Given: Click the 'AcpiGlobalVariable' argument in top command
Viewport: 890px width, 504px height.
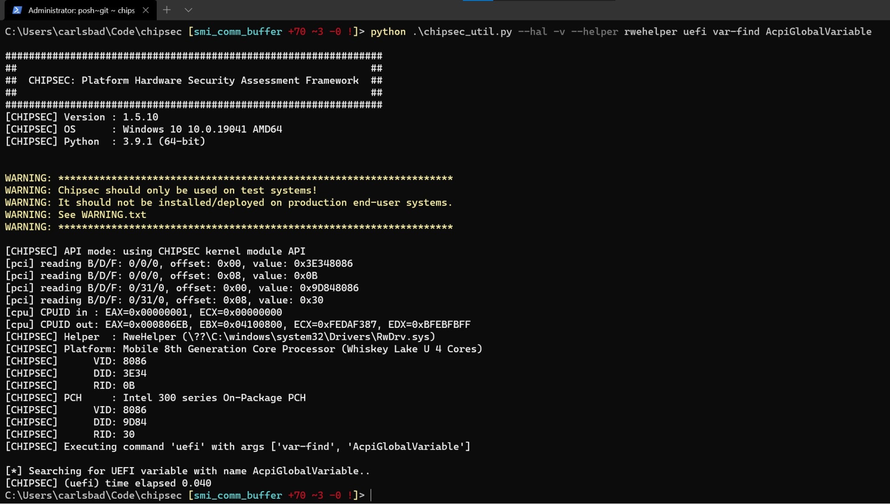Looking at the screenshot, I should [818, 32].
